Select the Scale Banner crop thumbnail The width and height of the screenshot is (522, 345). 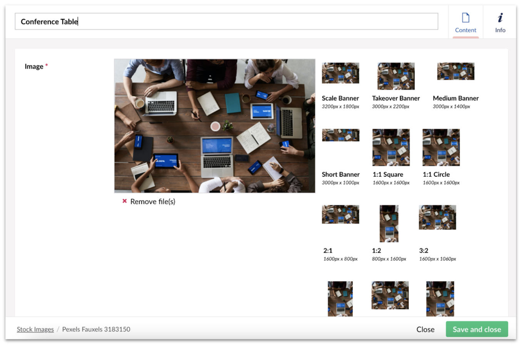pos(340,73)
